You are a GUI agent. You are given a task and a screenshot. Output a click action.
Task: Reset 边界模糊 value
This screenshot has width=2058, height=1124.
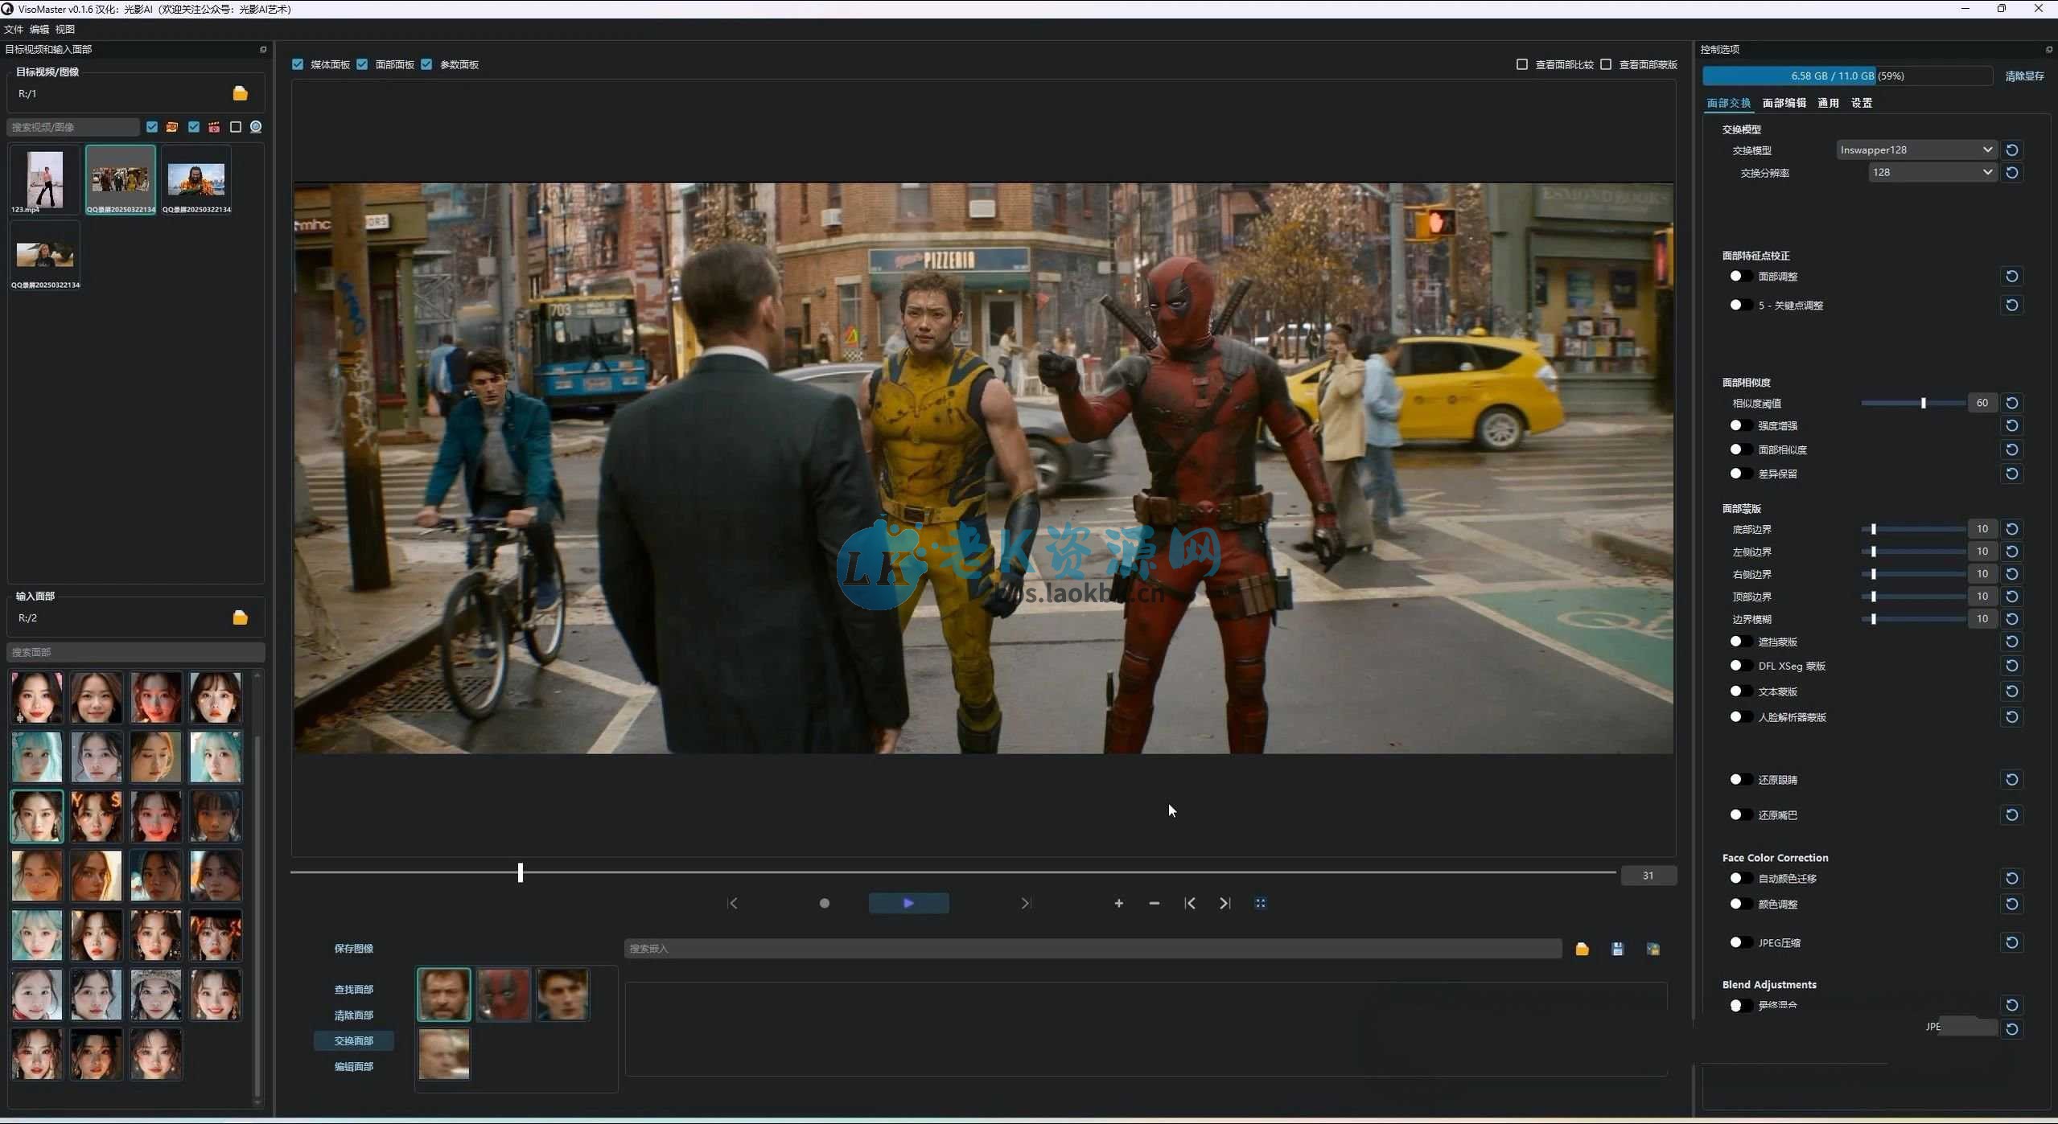pyautogui.click(x=2011, y=618)
